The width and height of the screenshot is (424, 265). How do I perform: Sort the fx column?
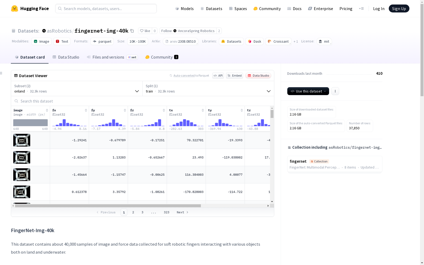[x=86, y=110]
